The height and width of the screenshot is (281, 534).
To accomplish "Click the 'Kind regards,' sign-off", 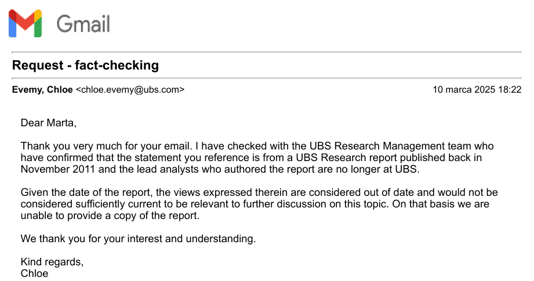I will (x=52, y=262).
